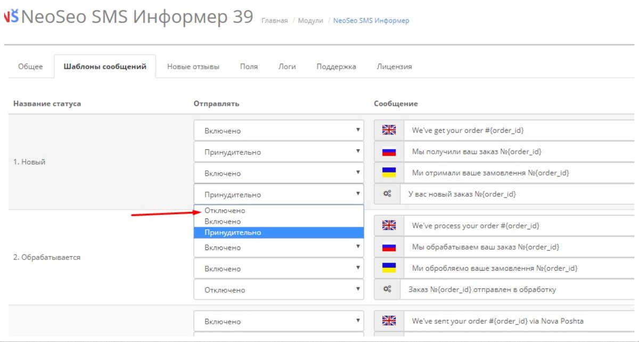Open send dropdown for 'Ми обробляємо ваше замовлення' message
Viewport: 639px width, 342px height.
[278, 268]
